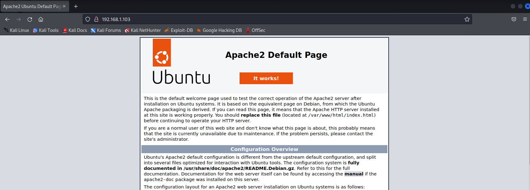Close the Apache2 Ubuntu Default Page tab
Viewport: 530px width, 190px height.
64,6
